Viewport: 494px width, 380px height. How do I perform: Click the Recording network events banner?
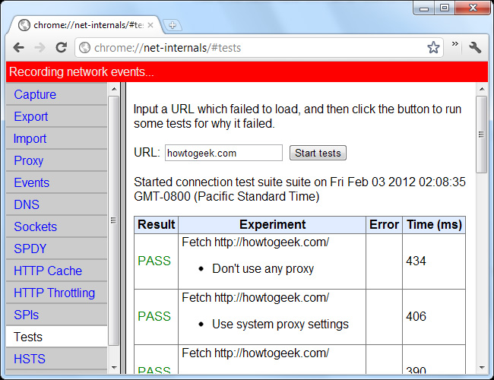pyautogui.click(x=247, y=72)
